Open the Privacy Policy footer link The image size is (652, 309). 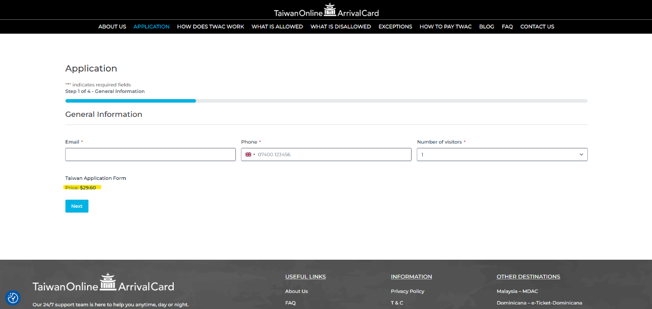(407, 291)
